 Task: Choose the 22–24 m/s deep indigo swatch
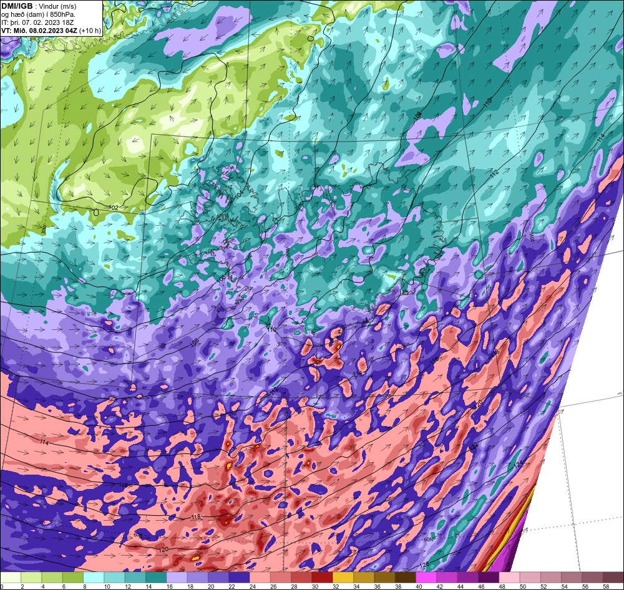(x=239, y=577)
